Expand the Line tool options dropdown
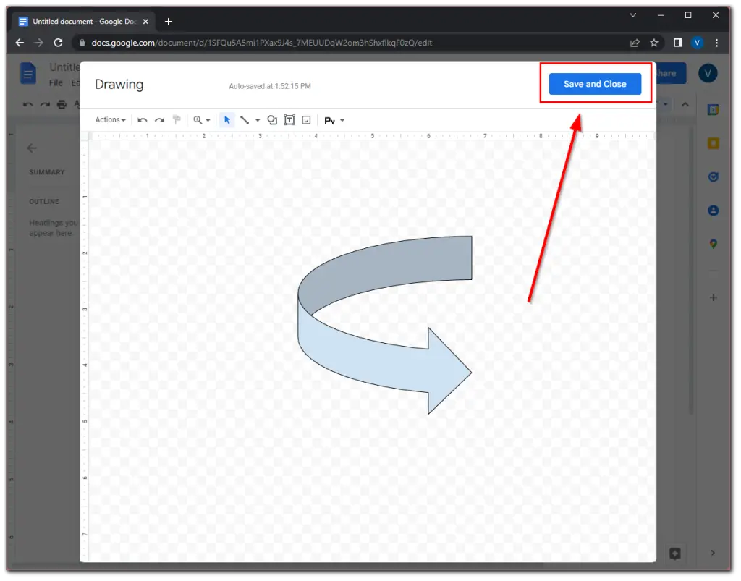 [257, 119]
